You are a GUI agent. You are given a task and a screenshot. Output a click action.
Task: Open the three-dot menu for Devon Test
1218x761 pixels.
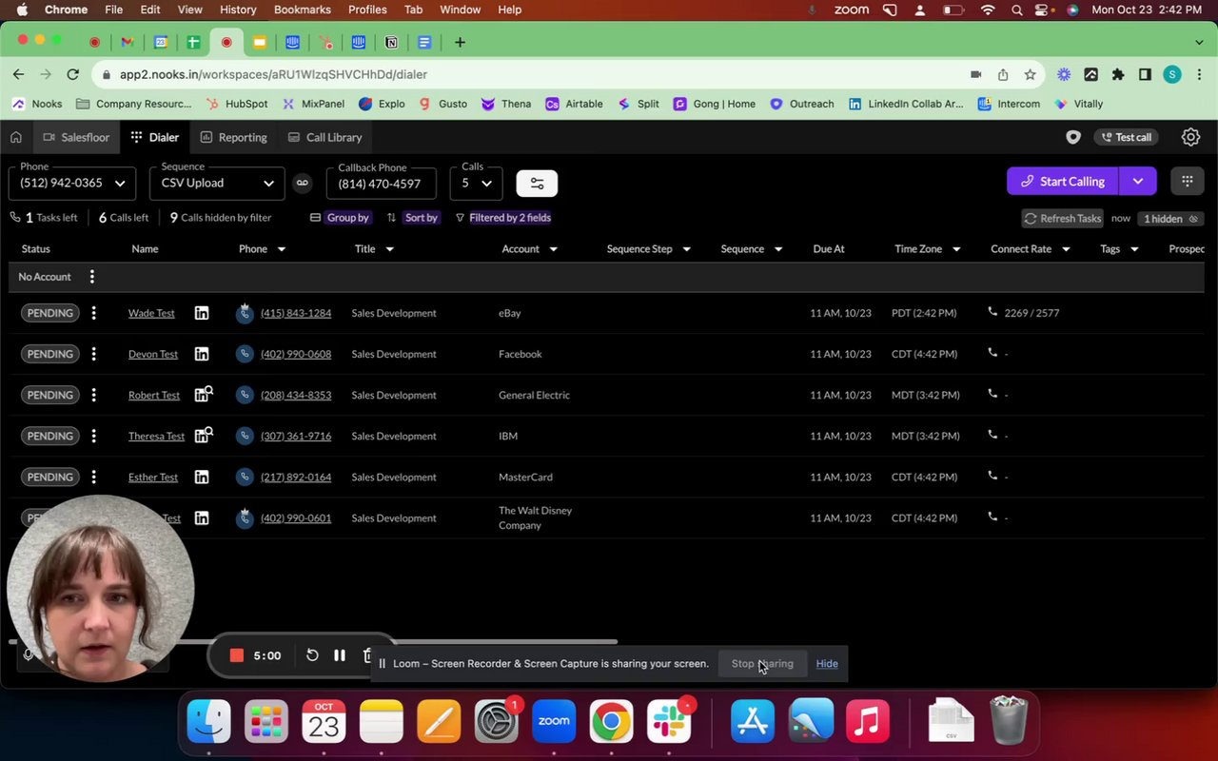pos(93,354)
